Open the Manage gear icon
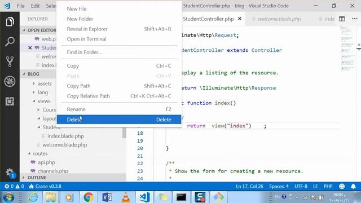Viewport: 361px width, 203px height. [x=10, y=173]
